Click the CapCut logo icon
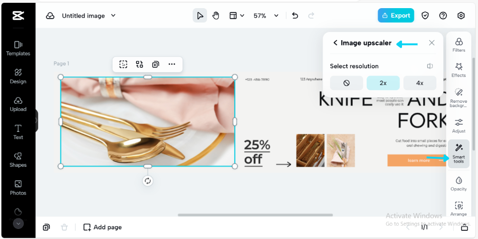The height and width of the screenshot is (239, 478). coord(18,16)
